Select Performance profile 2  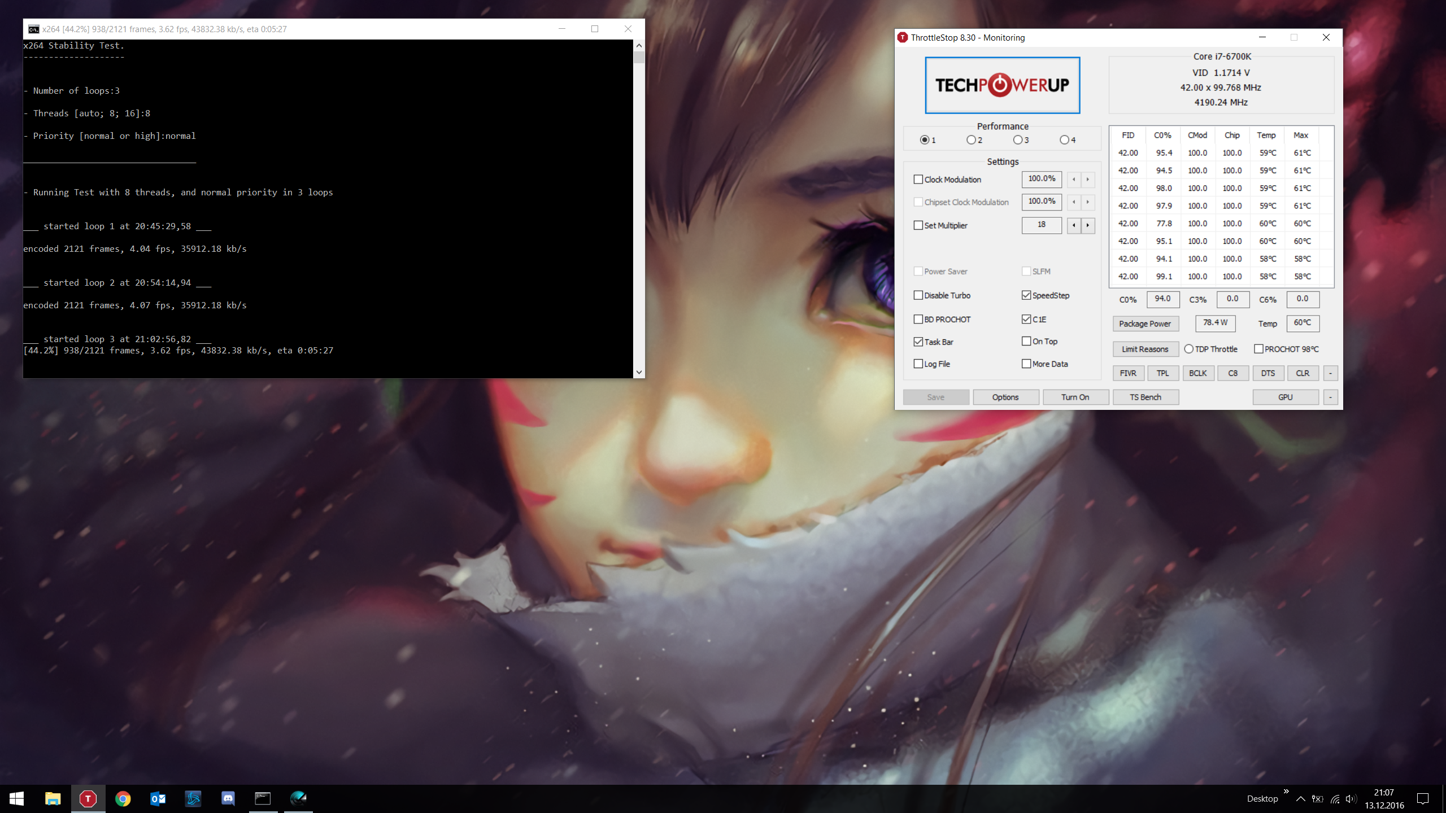[x=971, y=140]
